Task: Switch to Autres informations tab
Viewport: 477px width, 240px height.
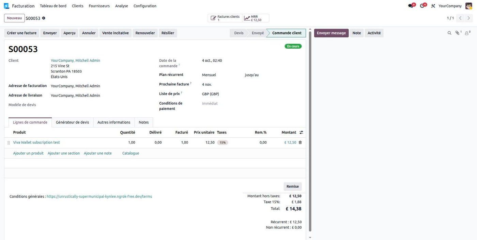Action: click(x=114, y=122)
